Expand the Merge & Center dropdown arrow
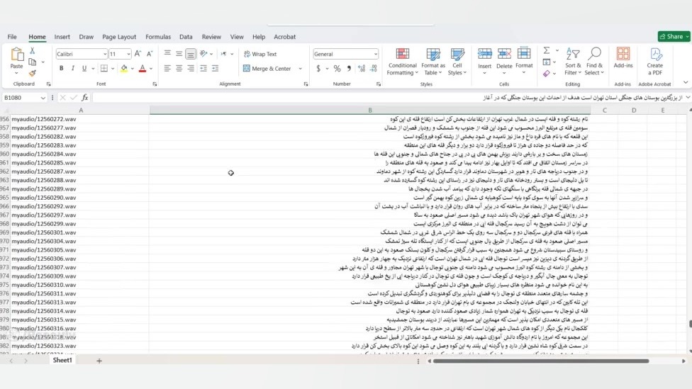692x389 pixels. click(x=300, y=68)
